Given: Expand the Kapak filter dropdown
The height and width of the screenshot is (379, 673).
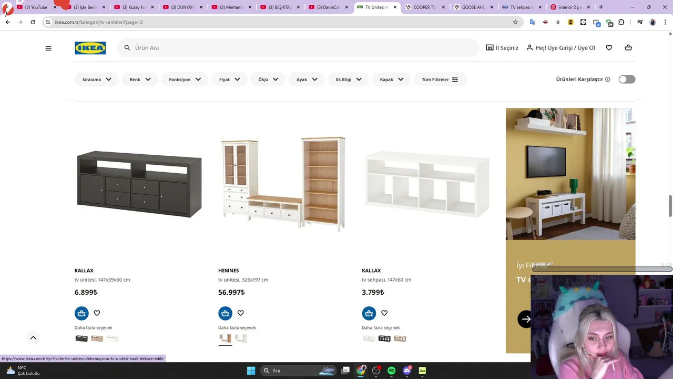Looking at the screenshot, I should pos(392,79).
